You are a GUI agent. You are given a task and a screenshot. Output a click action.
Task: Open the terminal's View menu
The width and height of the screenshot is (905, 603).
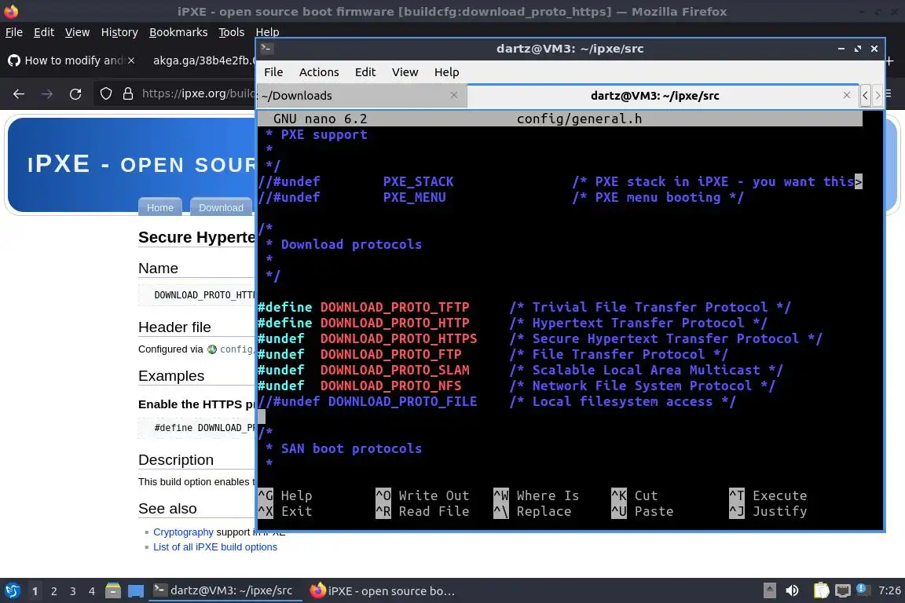pyautogui.click(x=405, y=72)
